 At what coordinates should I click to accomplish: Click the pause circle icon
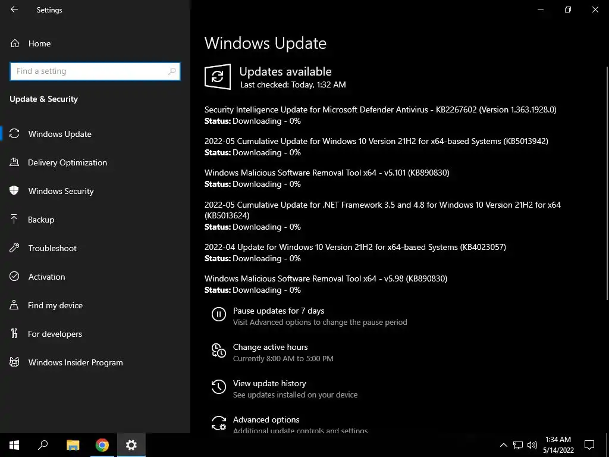pos(219,314)
